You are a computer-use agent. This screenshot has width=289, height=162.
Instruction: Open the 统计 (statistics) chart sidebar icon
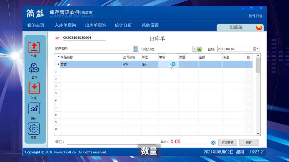tap(34, 108)
